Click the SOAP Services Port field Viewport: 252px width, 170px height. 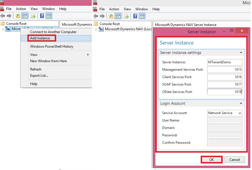click(x=225, y=84)
